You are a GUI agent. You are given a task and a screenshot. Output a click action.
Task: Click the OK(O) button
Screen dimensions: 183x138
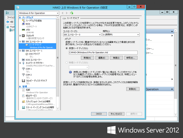(99, 114)
